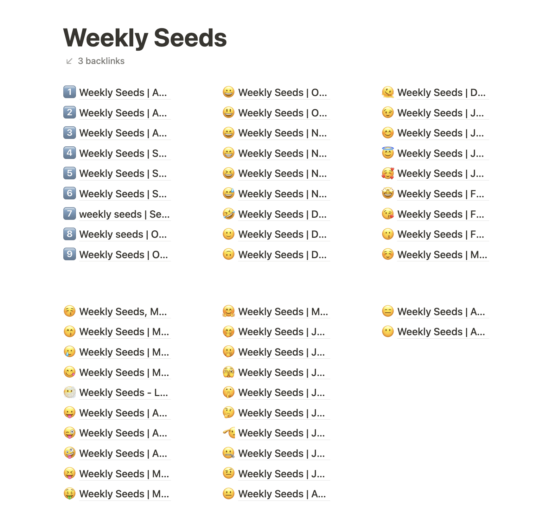Click the backlinks arrow icon
The height and width of the screenshot is (529, 543).
click(x=69, y=61)
